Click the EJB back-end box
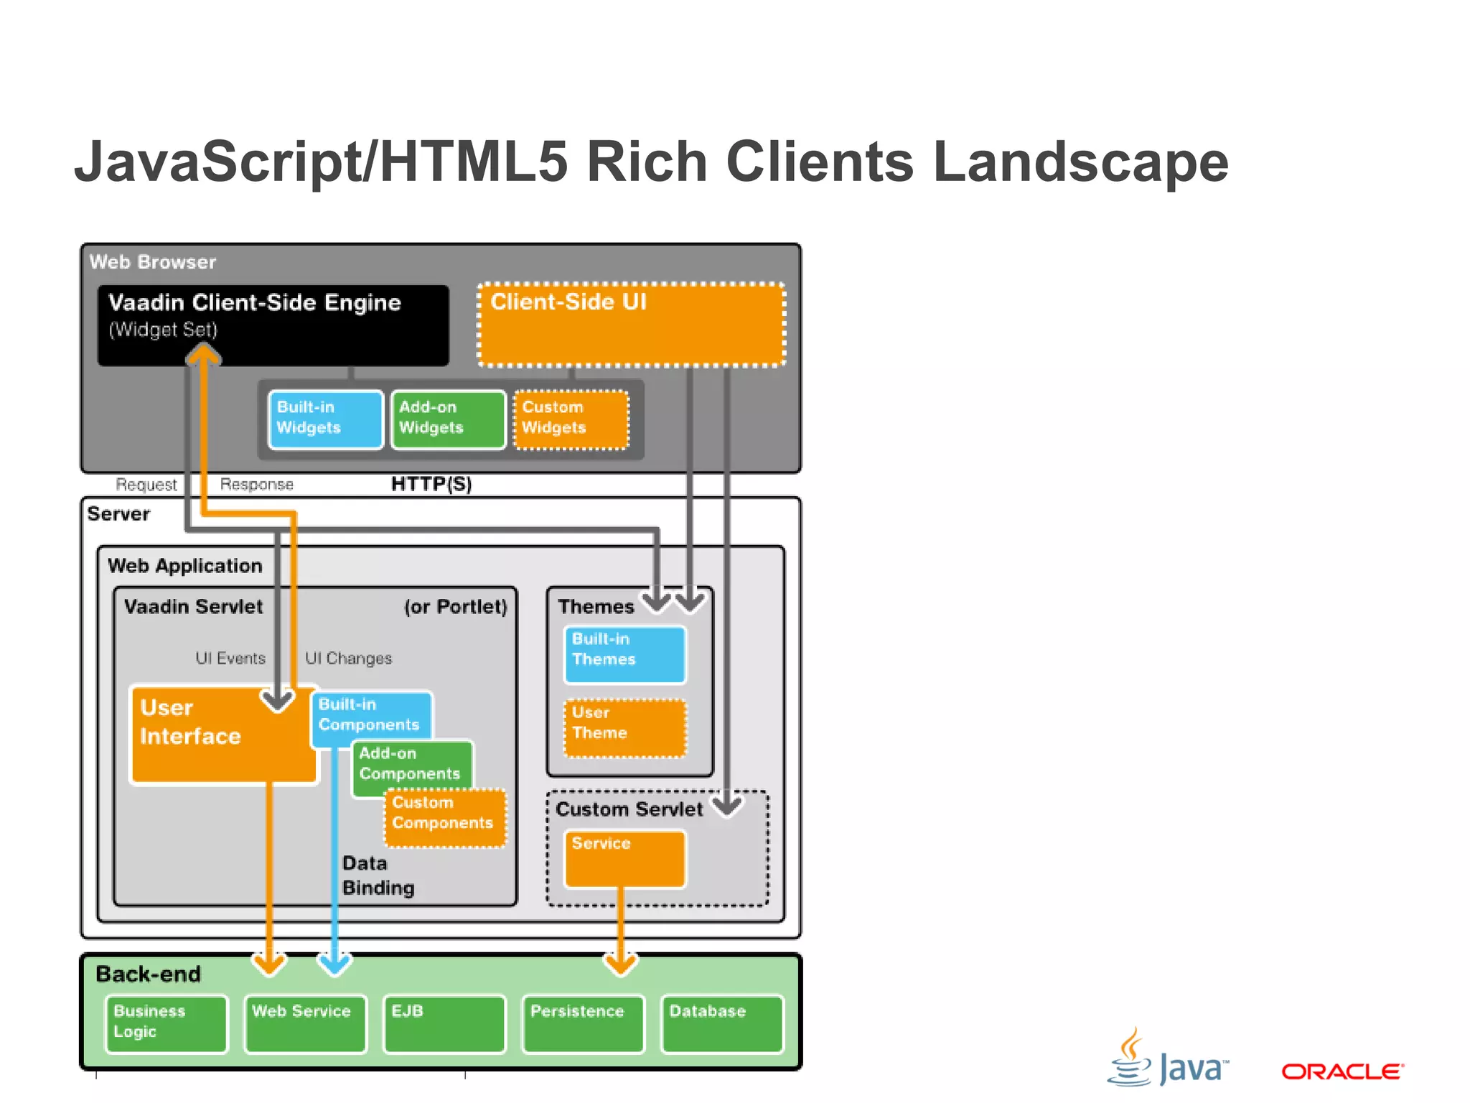 pyautogui.click(x=444, y=1024)
